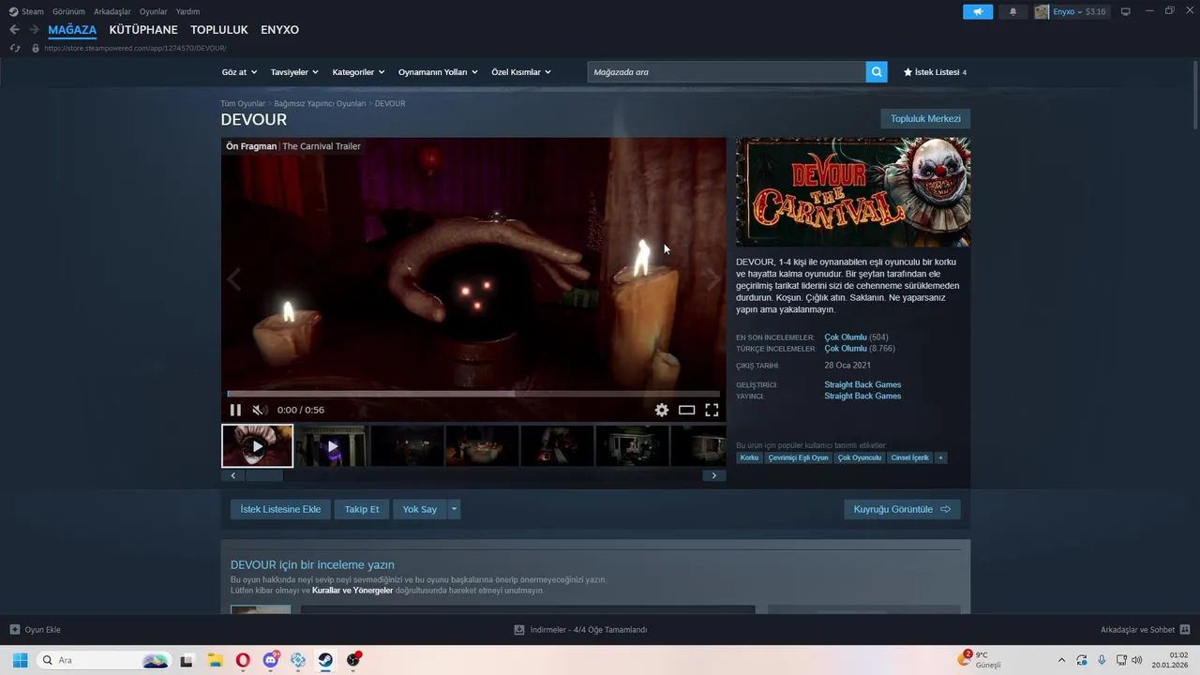Click the Mağazada ara search field

pyautogui.click(x=727, y=72)
